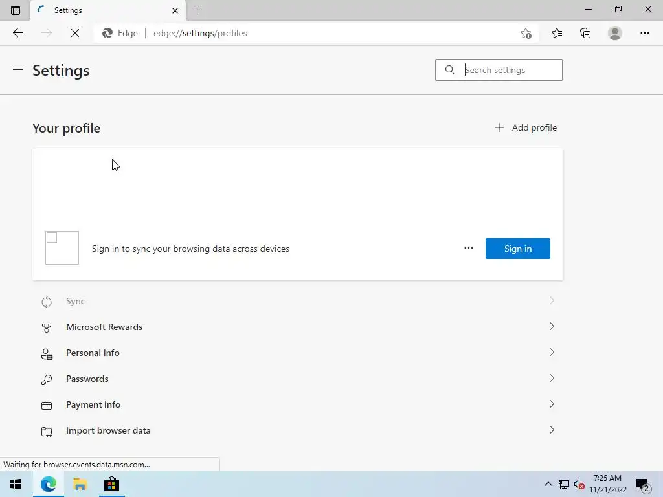Click Microsoft Edge in the taskbar
Image resolution: width=663 pixels, height=497 pixels.
coord(49,484)
